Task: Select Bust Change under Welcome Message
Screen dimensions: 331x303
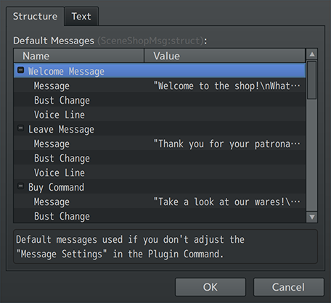Action: [160, 99]
